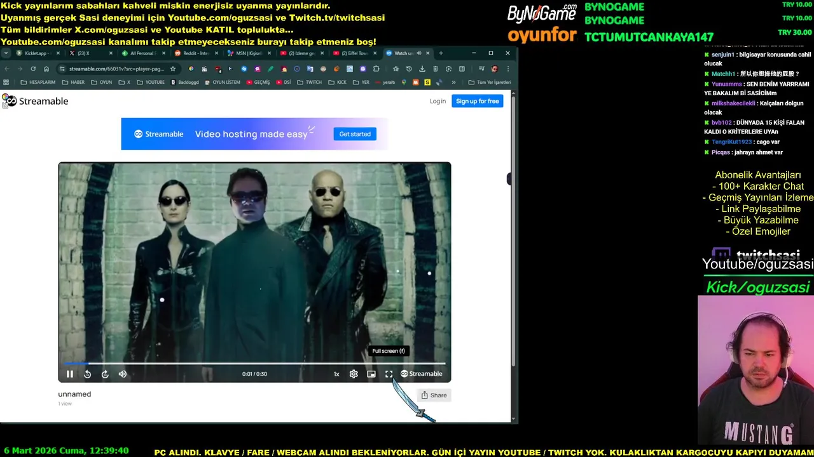This screenshot has width=814, height=457.
Task: Open the DSİ bookmark
Action: click(x=284, y=82)
